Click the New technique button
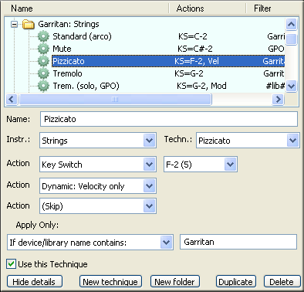 pyautogui.click(x=110, y=281)
